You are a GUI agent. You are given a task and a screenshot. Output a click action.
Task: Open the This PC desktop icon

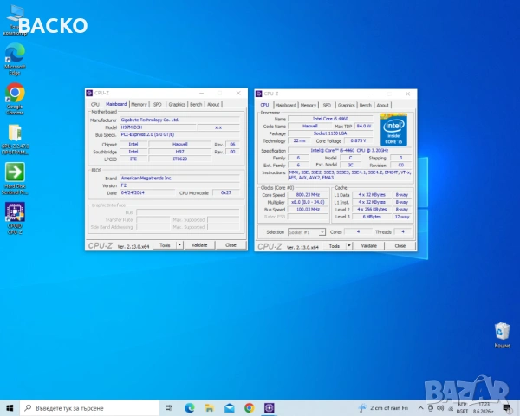15,20
